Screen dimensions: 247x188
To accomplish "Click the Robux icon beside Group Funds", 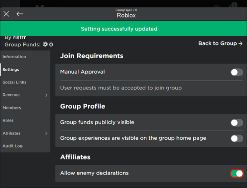I will pos(45,44).
